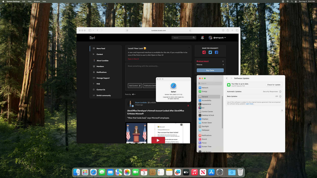Viewport: 317px width, 178px height.
Task: Select Network in System Settings sidebar
Action: coord(209,88)
